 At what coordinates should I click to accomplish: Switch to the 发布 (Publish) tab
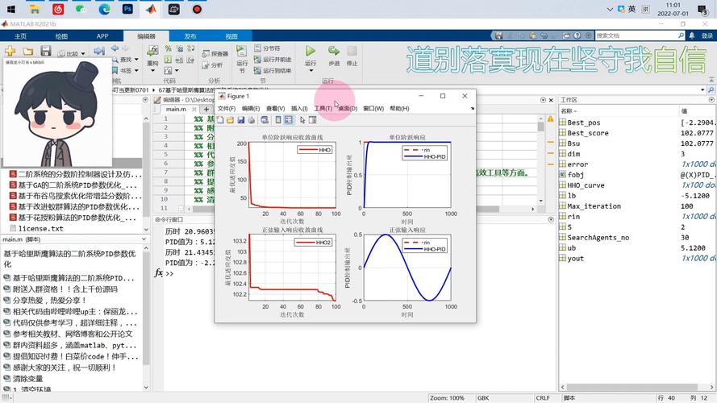point(190,36)
